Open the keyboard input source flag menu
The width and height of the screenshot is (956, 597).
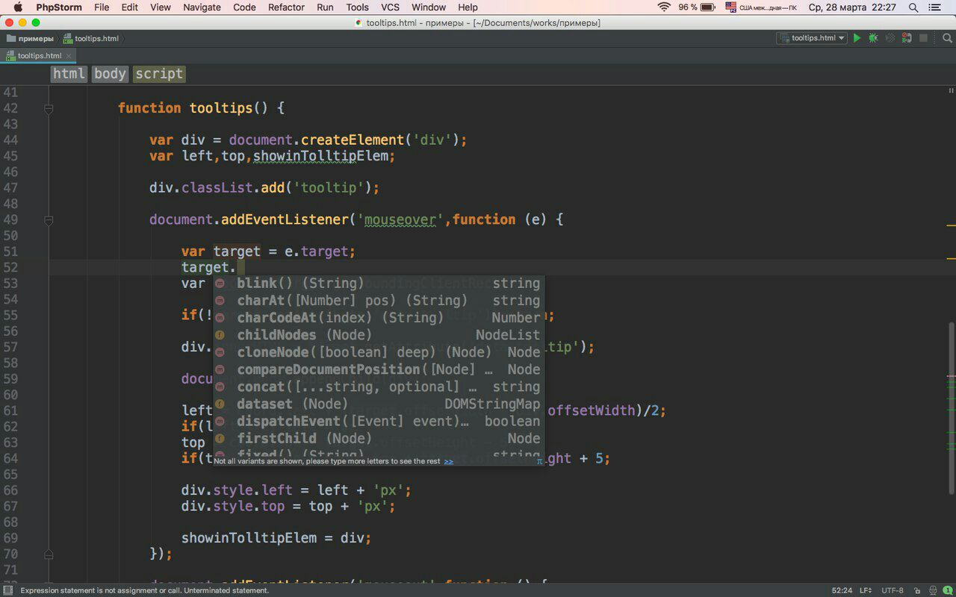[x=731, y=7]
